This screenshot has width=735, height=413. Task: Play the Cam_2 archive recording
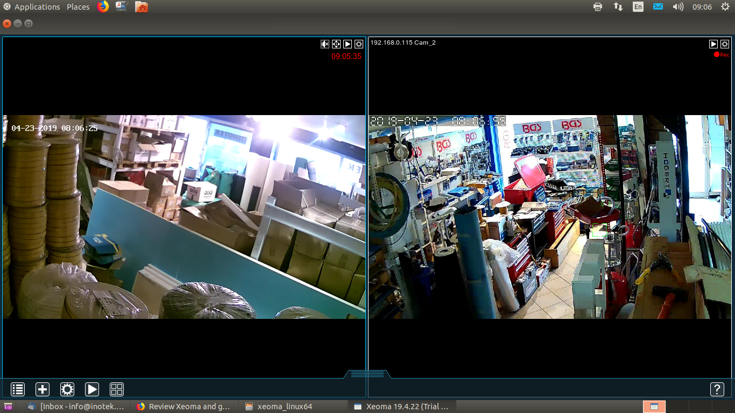point(713,44)
